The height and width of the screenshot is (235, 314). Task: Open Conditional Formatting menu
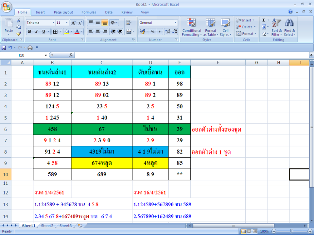pos(192,27)
